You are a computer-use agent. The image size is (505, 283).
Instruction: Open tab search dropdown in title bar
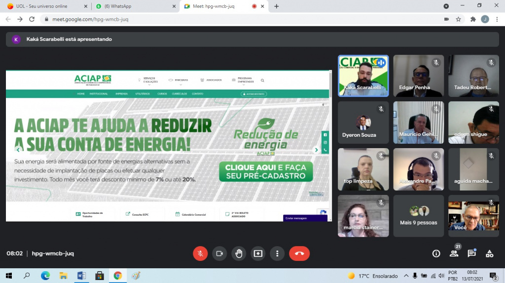point(446,6)
